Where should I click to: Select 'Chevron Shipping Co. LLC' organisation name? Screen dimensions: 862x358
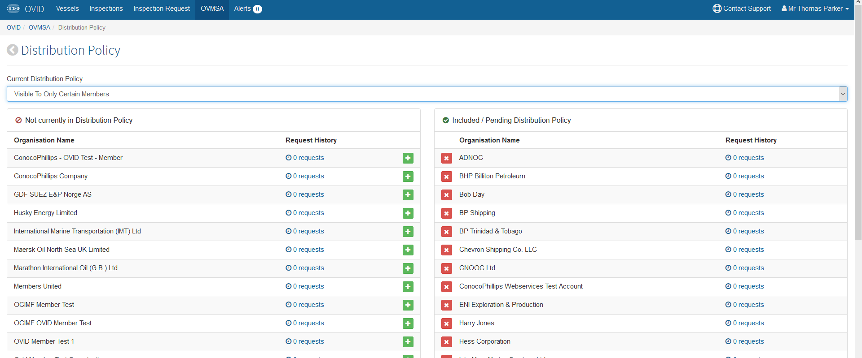tap(498, 250)
